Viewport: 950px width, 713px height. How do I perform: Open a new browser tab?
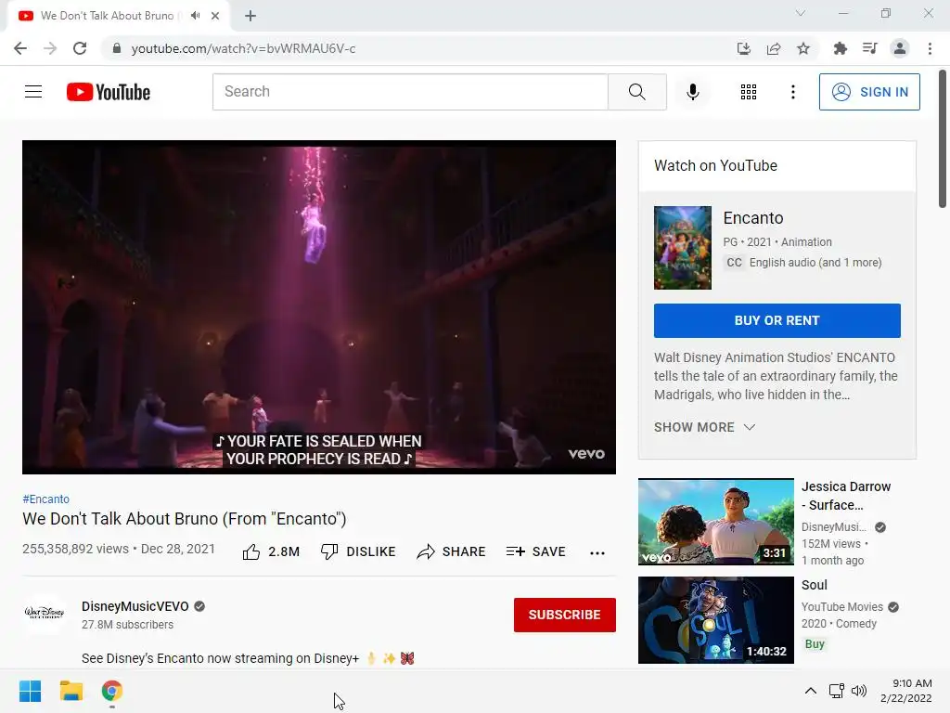pyautogui.click(x=250, y=16)
